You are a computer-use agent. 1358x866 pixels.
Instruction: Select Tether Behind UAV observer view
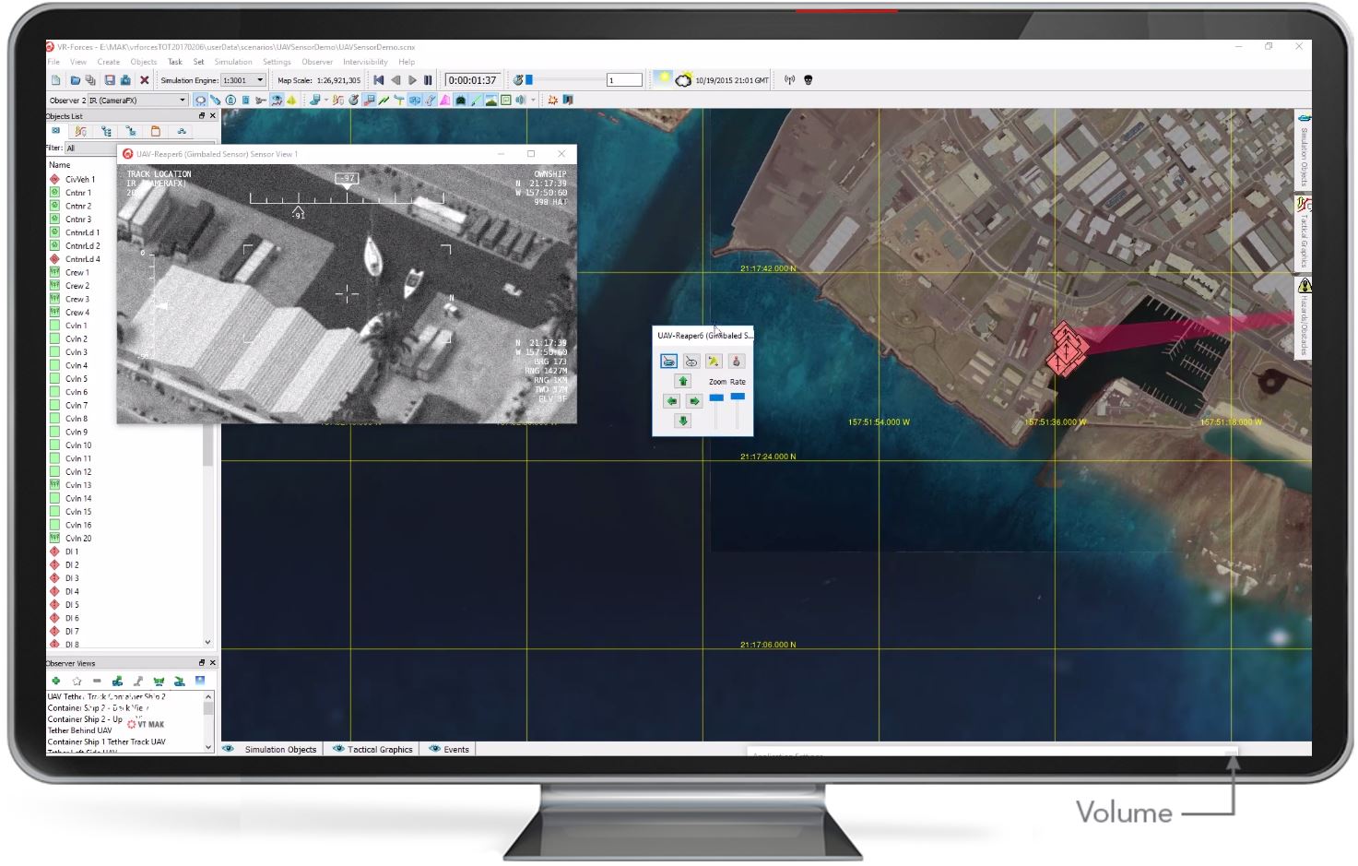click(79, 730)
